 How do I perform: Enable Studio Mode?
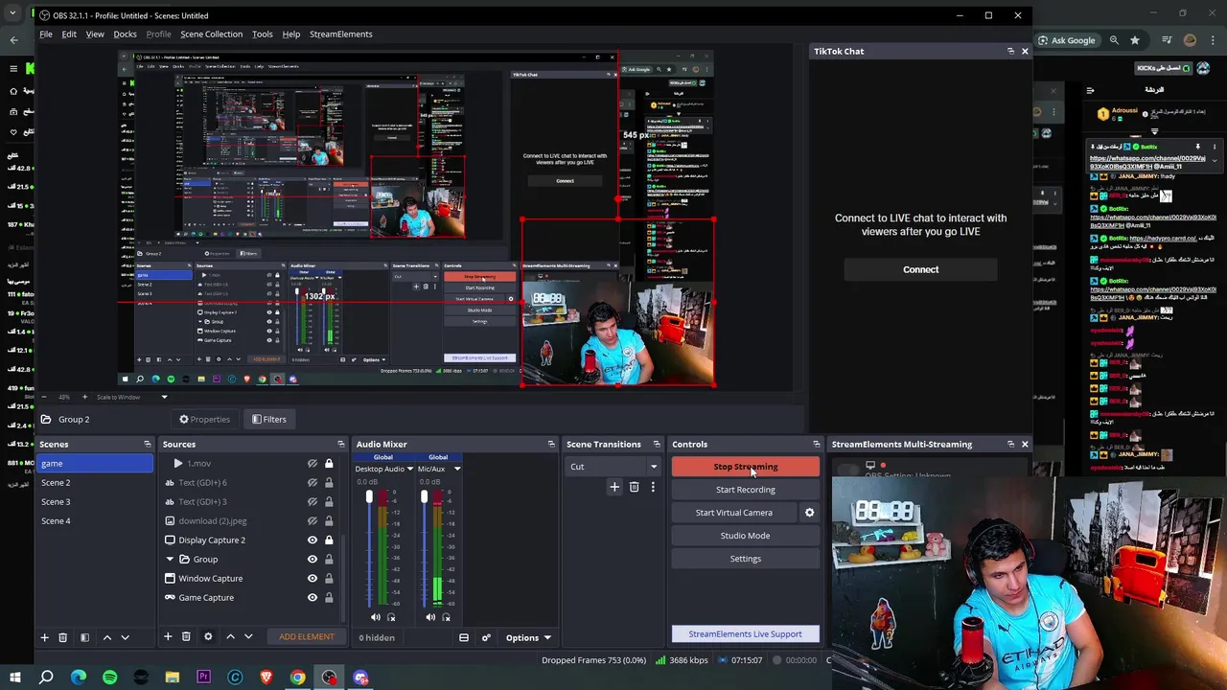[746, 536]
